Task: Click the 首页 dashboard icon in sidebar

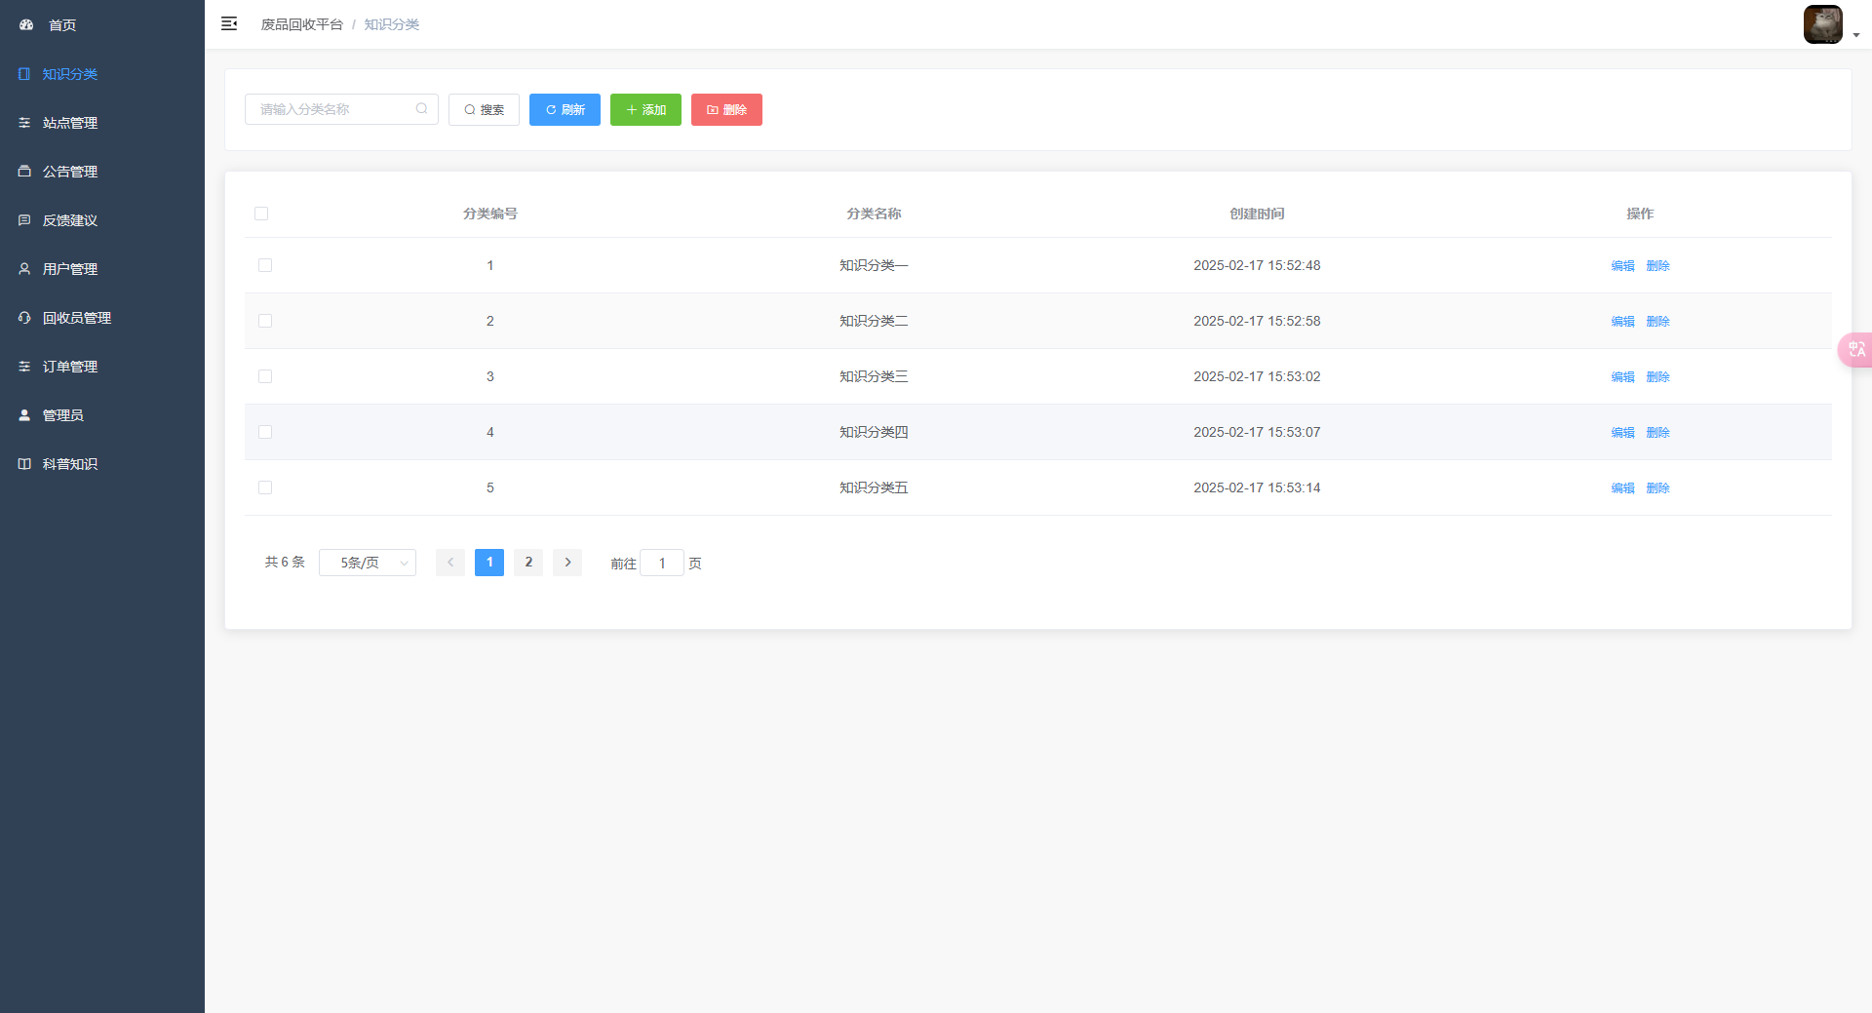Action: point(26,24)
